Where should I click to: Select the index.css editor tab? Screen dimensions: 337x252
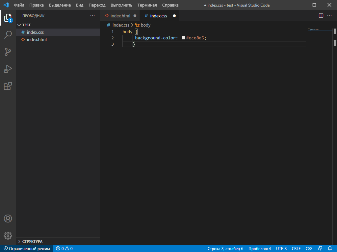tap(159, 16)
